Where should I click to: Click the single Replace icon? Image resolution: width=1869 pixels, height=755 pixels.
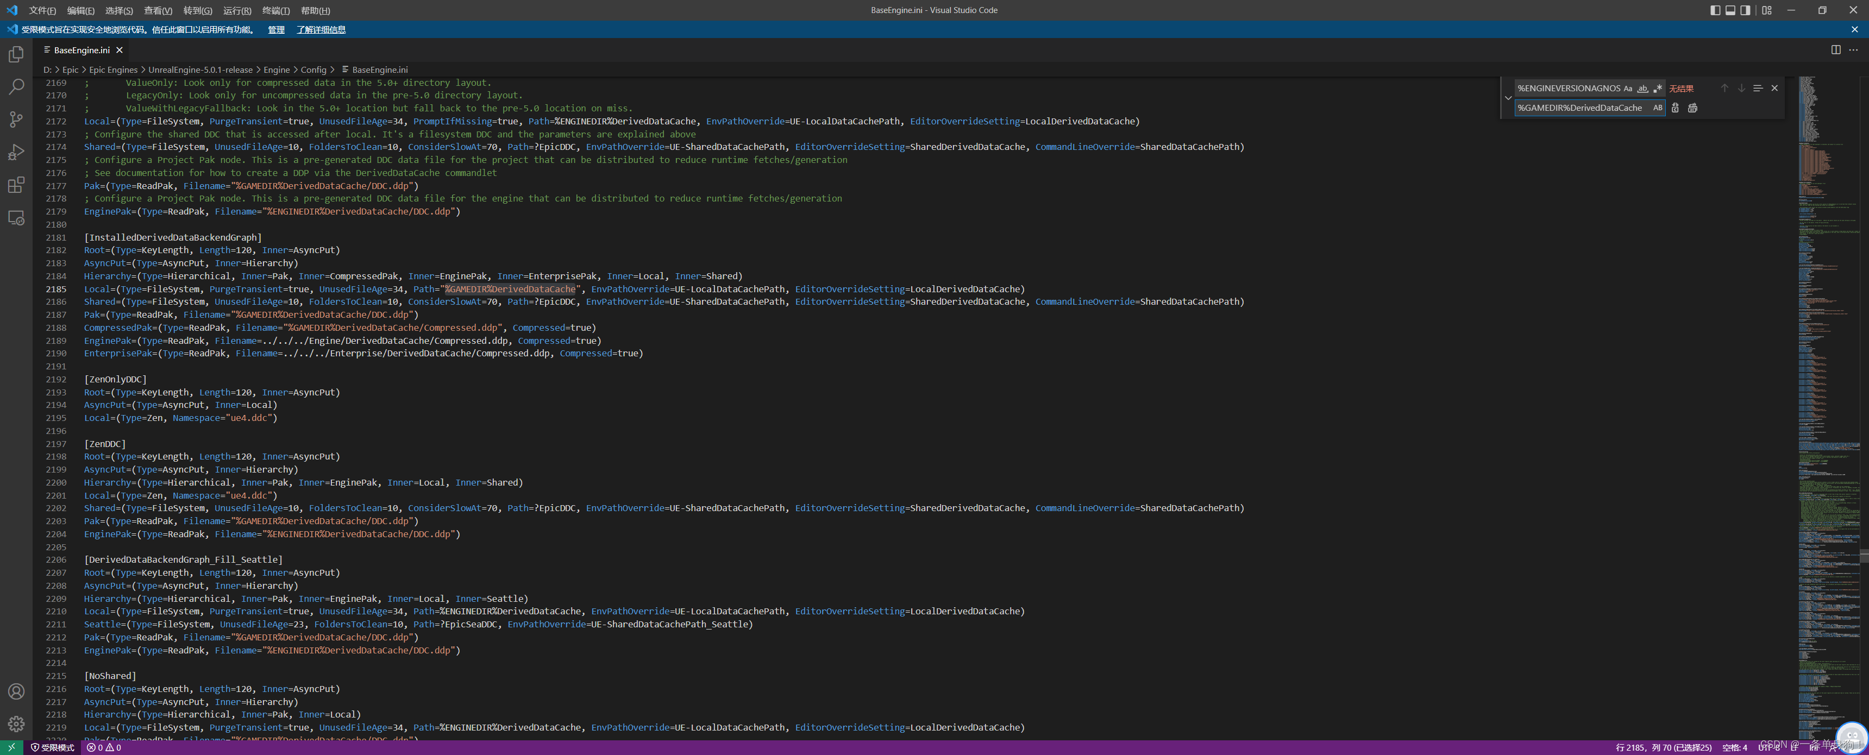[1675, 108]
